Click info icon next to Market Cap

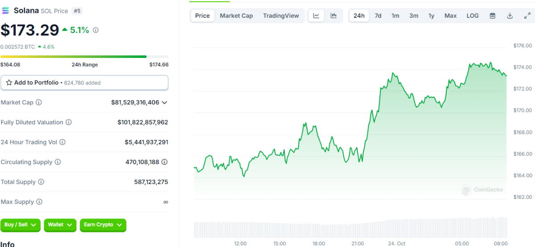[x=39, y=103]
